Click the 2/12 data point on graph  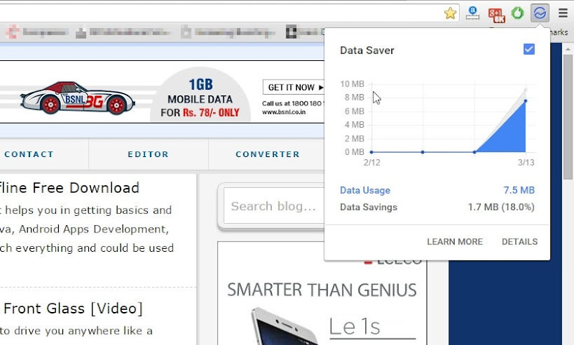372,152
